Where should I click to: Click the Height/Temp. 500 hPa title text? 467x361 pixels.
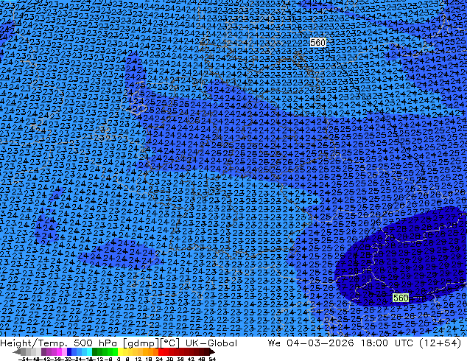click(x=59, y=343)
